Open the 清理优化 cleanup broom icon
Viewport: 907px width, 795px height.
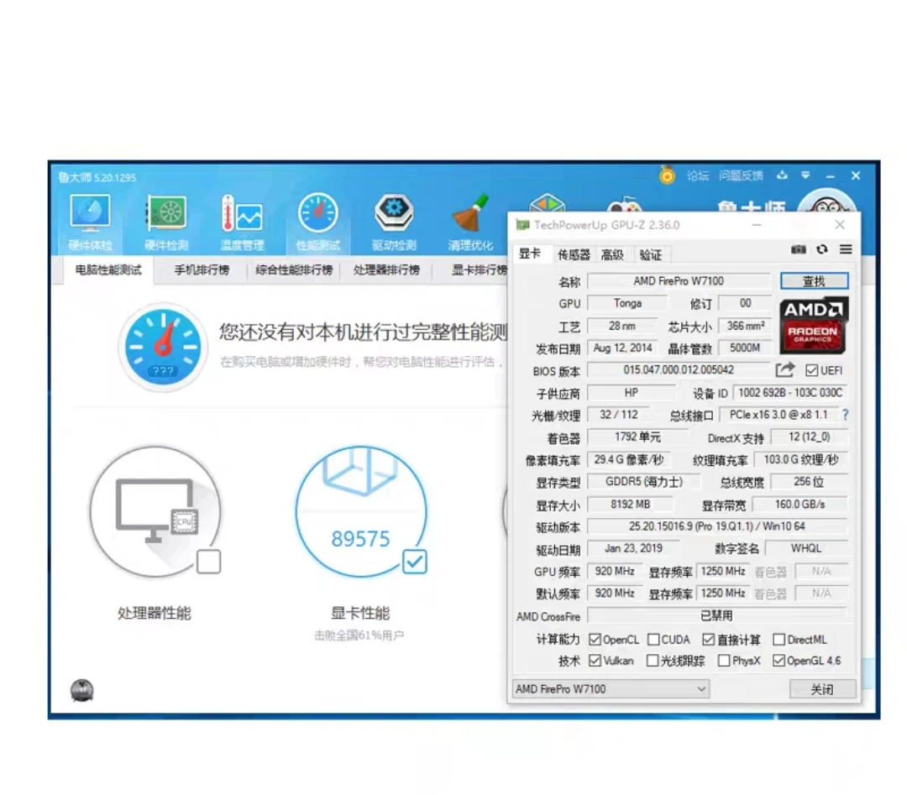pos(471,223)
